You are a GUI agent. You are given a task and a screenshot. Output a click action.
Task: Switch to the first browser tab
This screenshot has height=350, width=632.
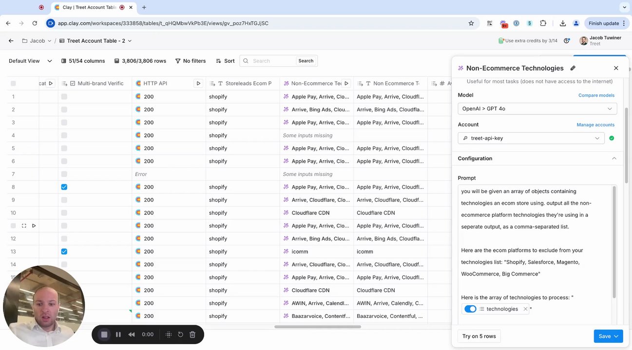[x=41, y=7]
